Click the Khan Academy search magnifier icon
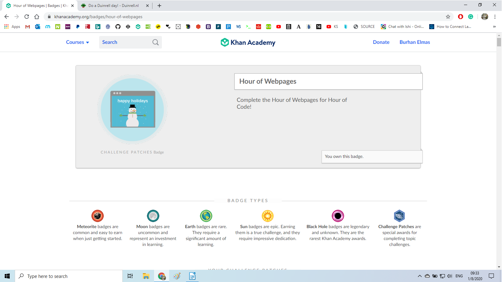The width and height of the screenshot is (502, 282). tap(156, 42)
